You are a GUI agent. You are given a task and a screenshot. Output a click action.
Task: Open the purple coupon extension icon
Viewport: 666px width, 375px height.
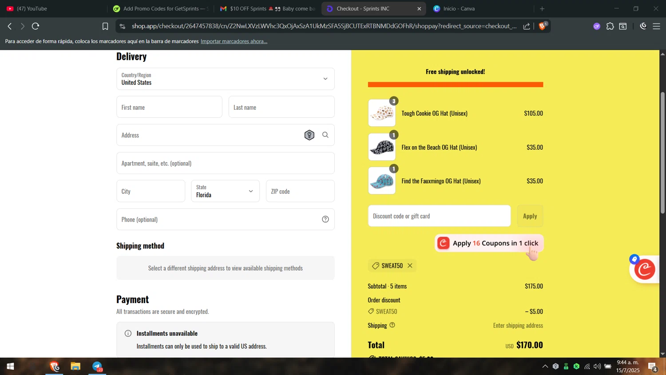coord(597,26)
